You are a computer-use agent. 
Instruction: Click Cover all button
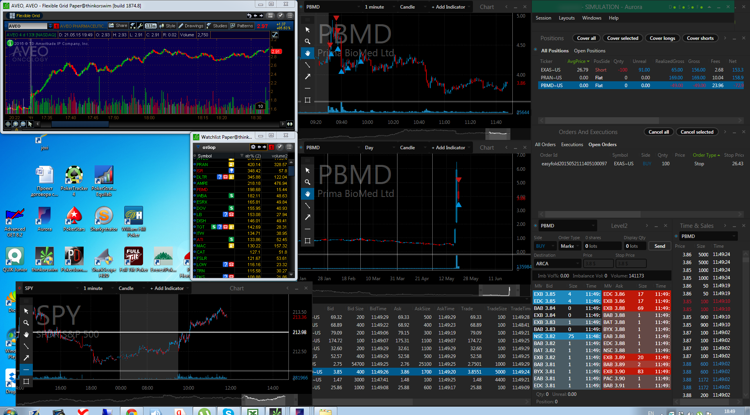pos(586,38)
